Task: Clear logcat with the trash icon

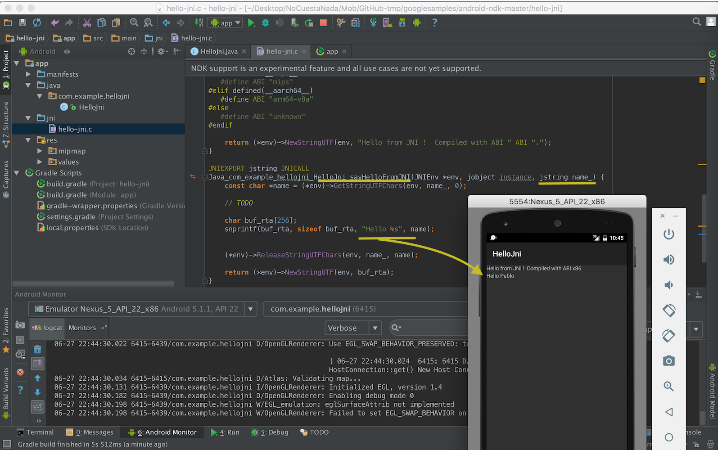Action: pyautogui.click(x=38, y=350)
